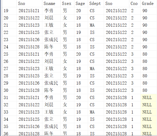157x136 pixels.
Task: Click Sname cell 刘晨 in row 32
Action: tap(51, 105)
